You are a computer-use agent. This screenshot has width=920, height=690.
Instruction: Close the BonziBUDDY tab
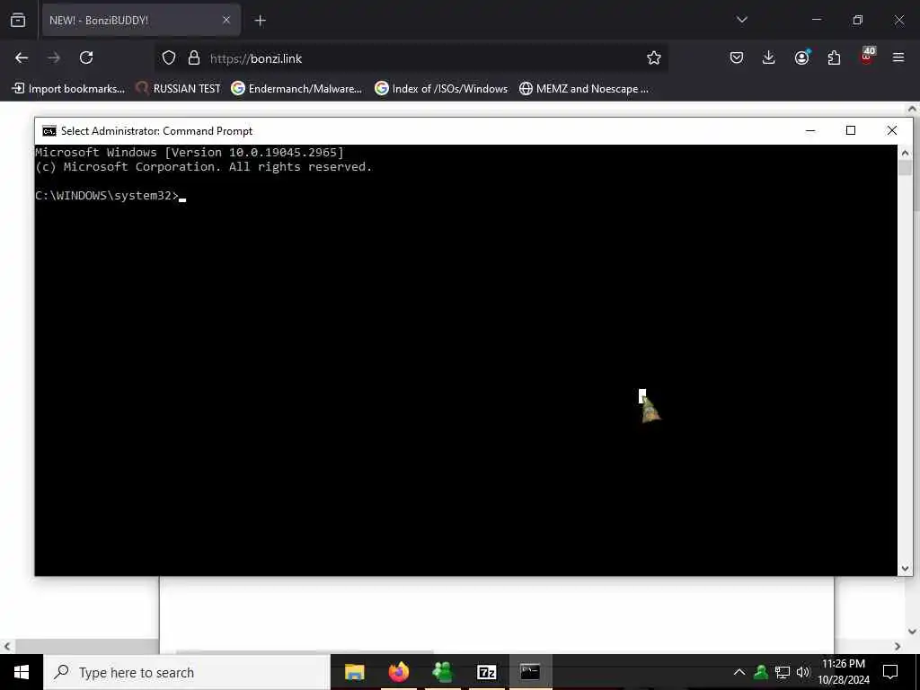click(x=226, y=21)
